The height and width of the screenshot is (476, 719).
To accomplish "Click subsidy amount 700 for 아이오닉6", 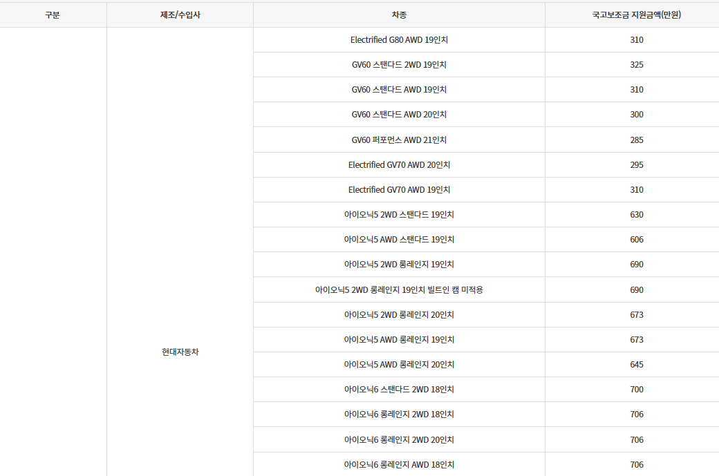I will click(x=637, y=389).
